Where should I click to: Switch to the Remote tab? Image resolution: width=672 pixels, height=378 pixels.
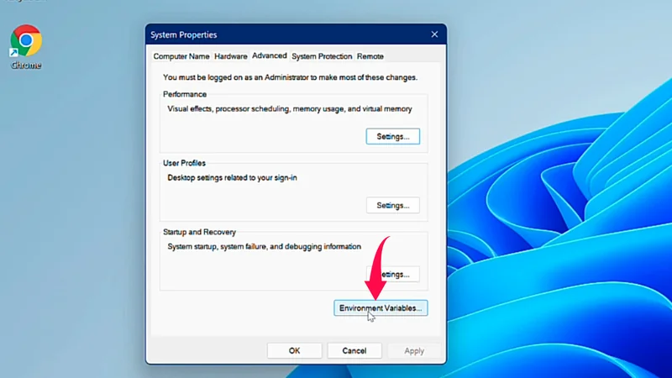tap(370, 56)
